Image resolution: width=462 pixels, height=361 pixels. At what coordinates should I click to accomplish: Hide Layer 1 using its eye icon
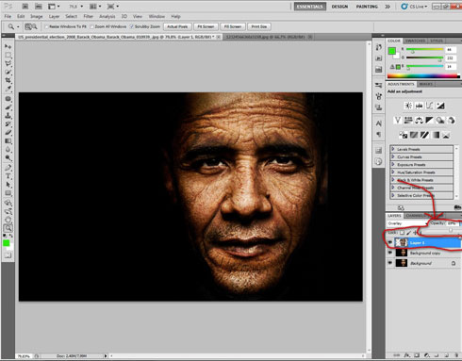(x=390, y=242)
